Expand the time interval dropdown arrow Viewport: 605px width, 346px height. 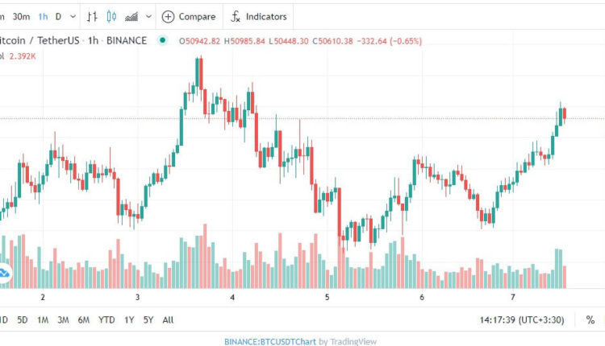point(73,17)
